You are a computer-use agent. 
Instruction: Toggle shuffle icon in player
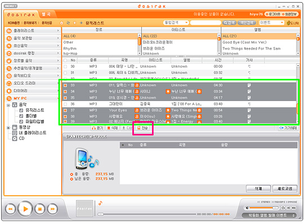(288, 208)
